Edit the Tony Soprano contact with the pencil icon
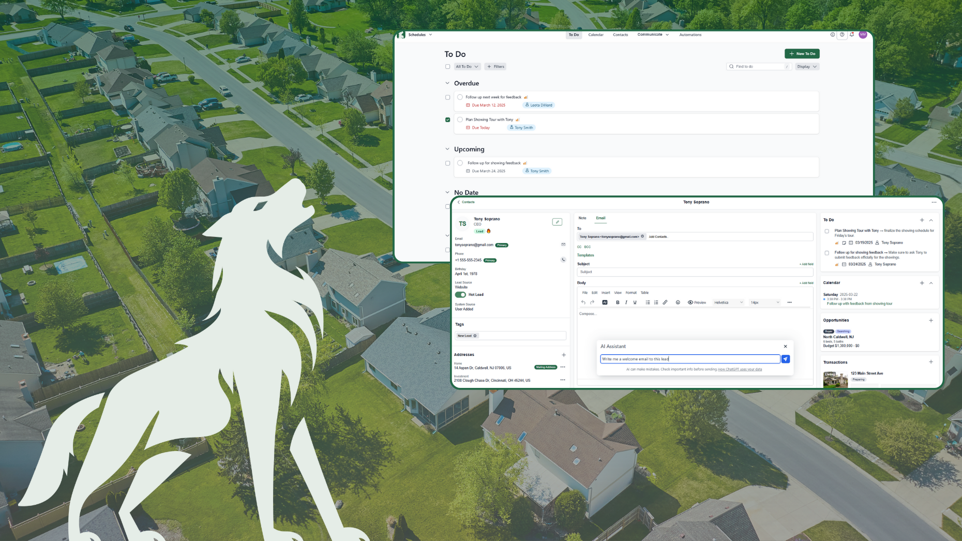This screenshot has height=541, width=962. [x=557, y=222]
